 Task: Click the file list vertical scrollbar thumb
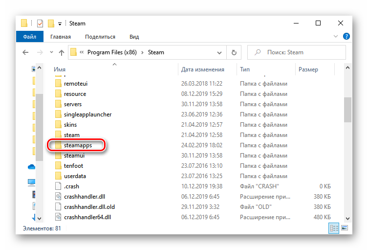click(347, 110)
